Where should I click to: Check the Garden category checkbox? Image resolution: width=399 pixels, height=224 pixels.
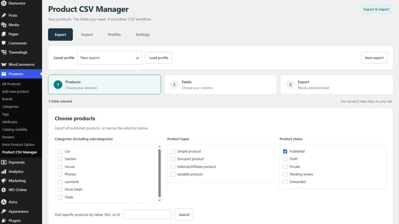pos(60,159)
